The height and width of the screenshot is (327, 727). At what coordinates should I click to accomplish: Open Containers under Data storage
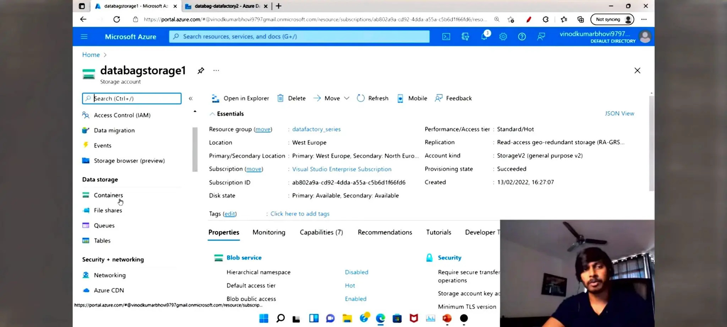coord(108,195)
